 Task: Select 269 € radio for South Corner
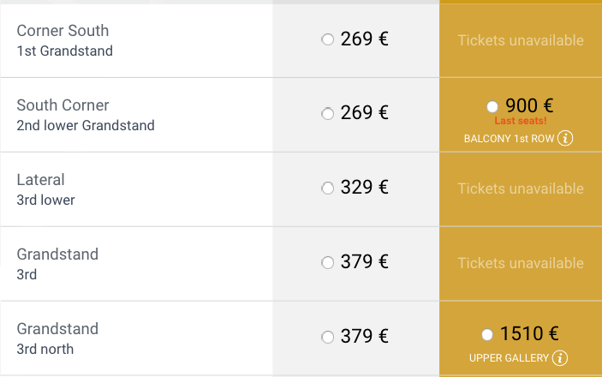pyautogui.click(x=327, y=113)
